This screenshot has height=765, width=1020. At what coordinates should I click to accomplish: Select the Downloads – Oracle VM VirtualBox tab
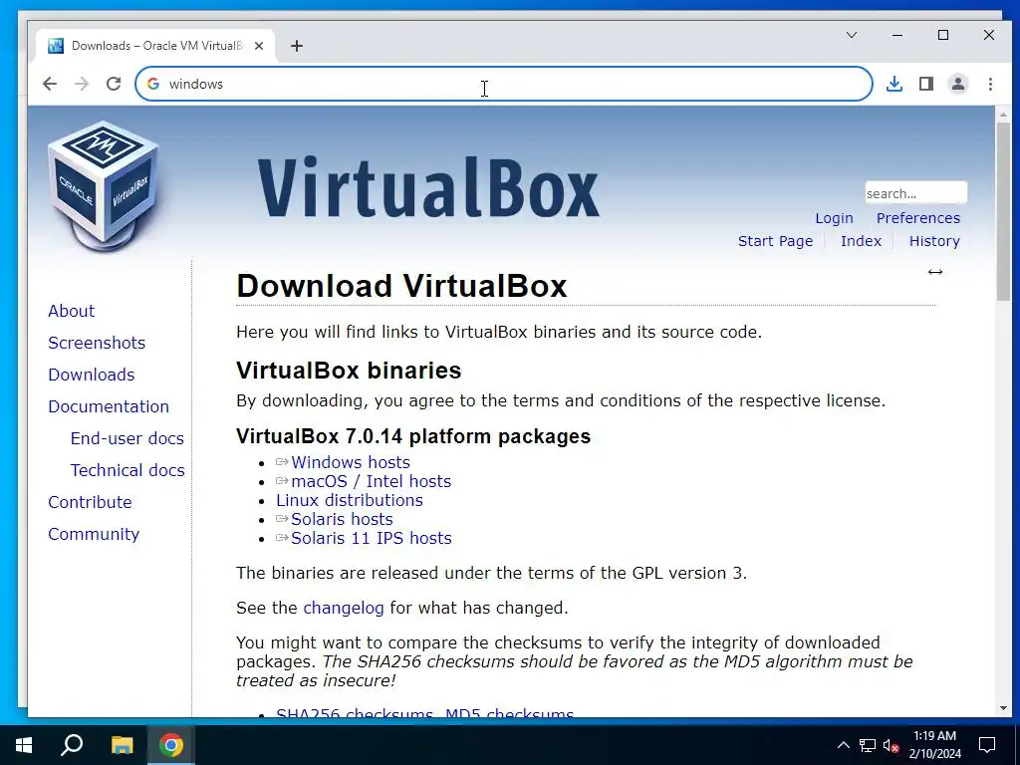tap(156, 46)
